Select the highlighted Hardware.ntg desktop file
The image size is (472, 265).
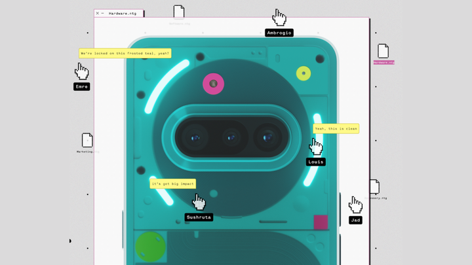click(x=383, y=51)
